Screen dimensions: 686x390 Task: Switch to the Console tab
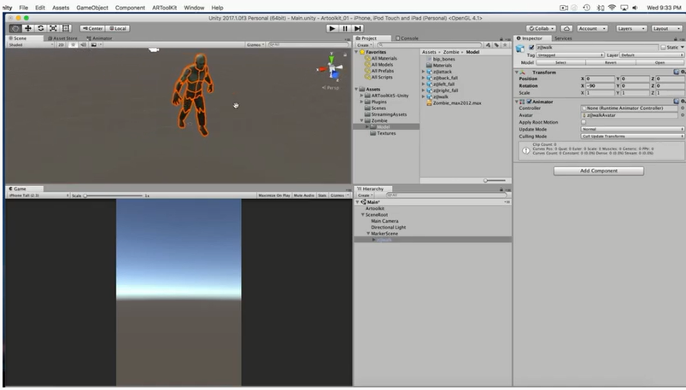[408, 38]
